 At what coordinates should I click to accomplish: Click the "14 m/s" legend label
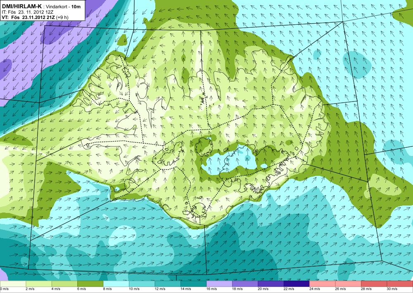186,289
